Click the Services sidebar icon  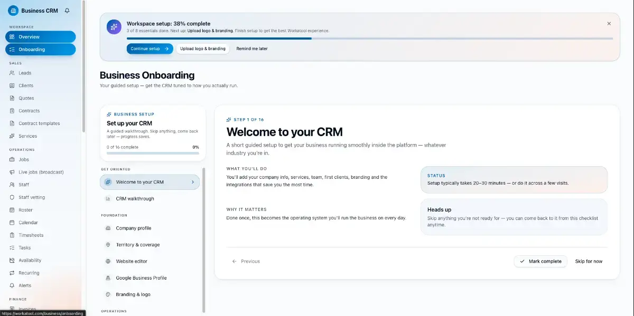(x=12, y=136)
